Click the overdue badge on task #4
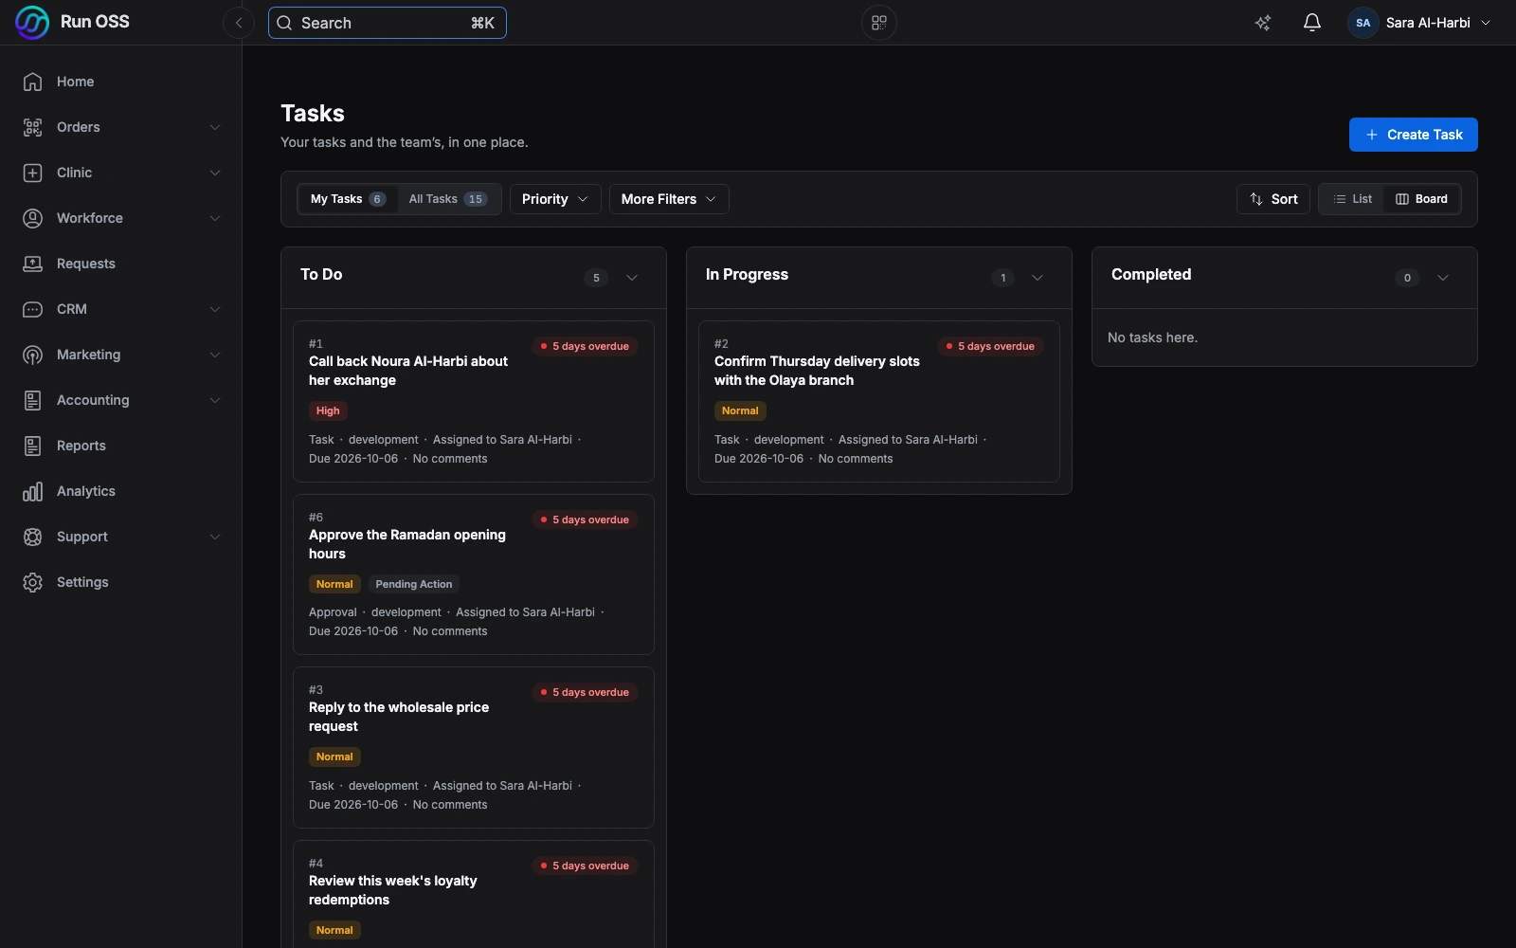Screen dimensions: 1516x948 coord(586,866)
